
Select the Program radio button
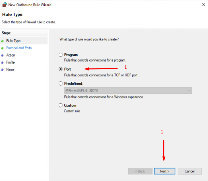coord(60,55)
